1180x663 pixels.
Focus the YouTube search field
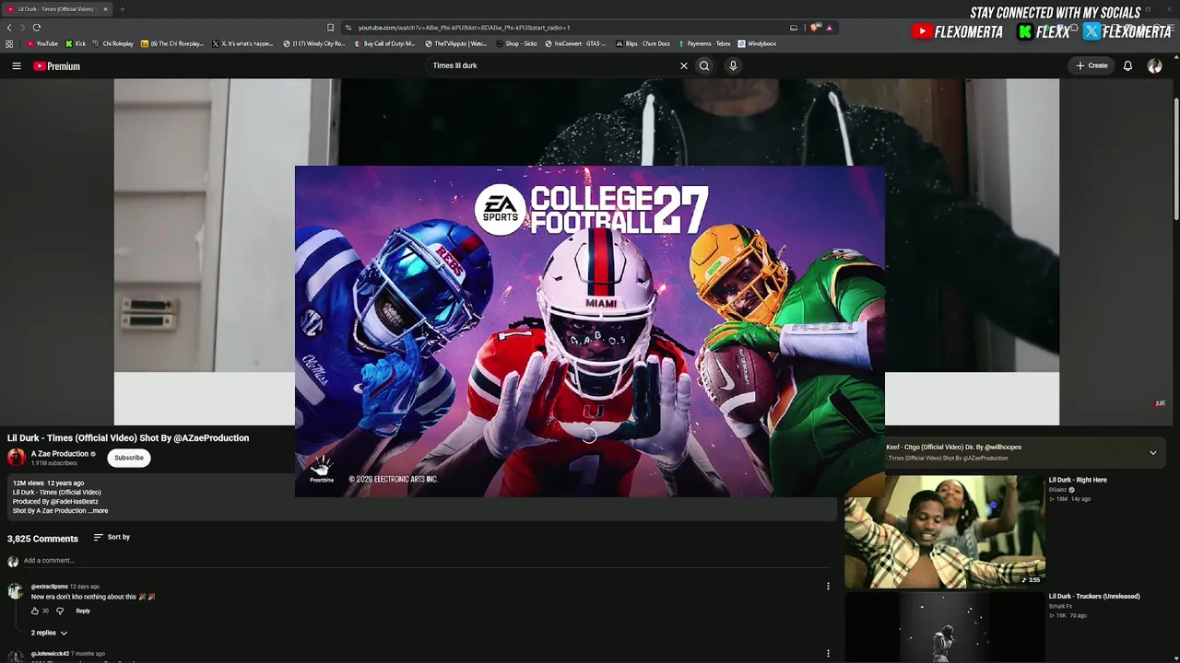tap(553, 66)
